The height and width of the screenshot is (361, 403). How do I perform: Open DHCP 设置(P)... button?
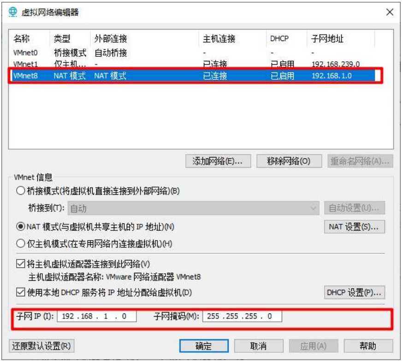[355, 293]
